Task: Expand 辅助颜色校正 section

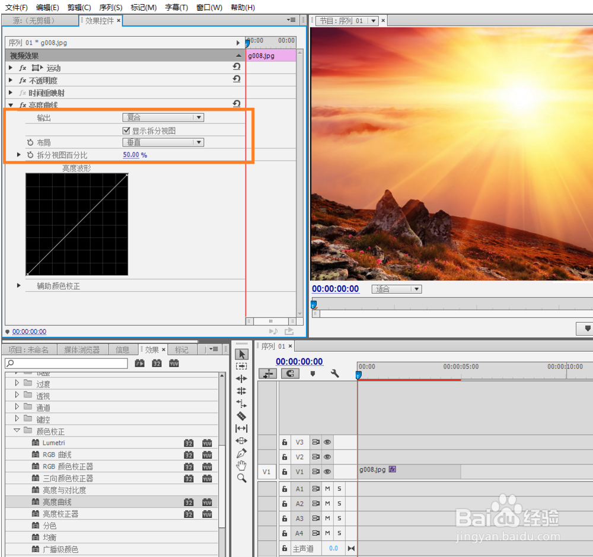Action: click(18, 285)
